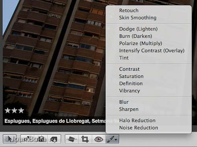Open the Quick Brushes dropdown button
Screen dimensions: 197x147
coord(112,139)
